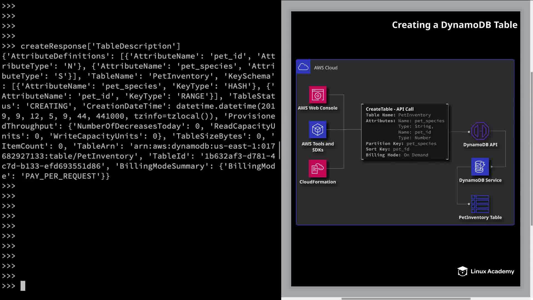Click the CreateTable API Call heading
The height and width of the screenshot is (300, 533).
[x=389, y=109]
